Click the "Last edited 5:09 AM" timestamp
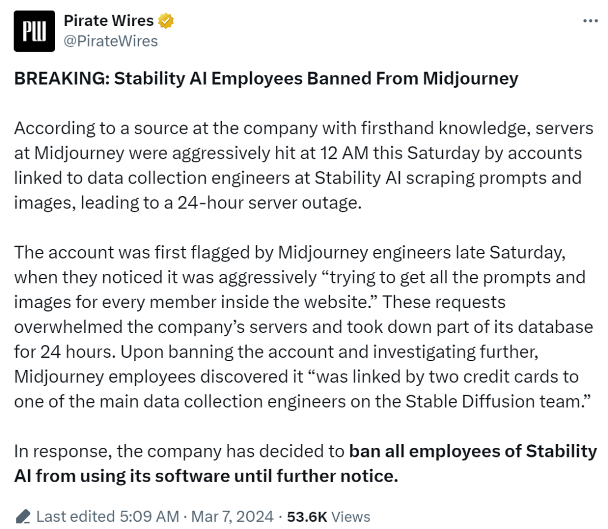The height and width of the screenshot is (529, 608). [107, 517]
